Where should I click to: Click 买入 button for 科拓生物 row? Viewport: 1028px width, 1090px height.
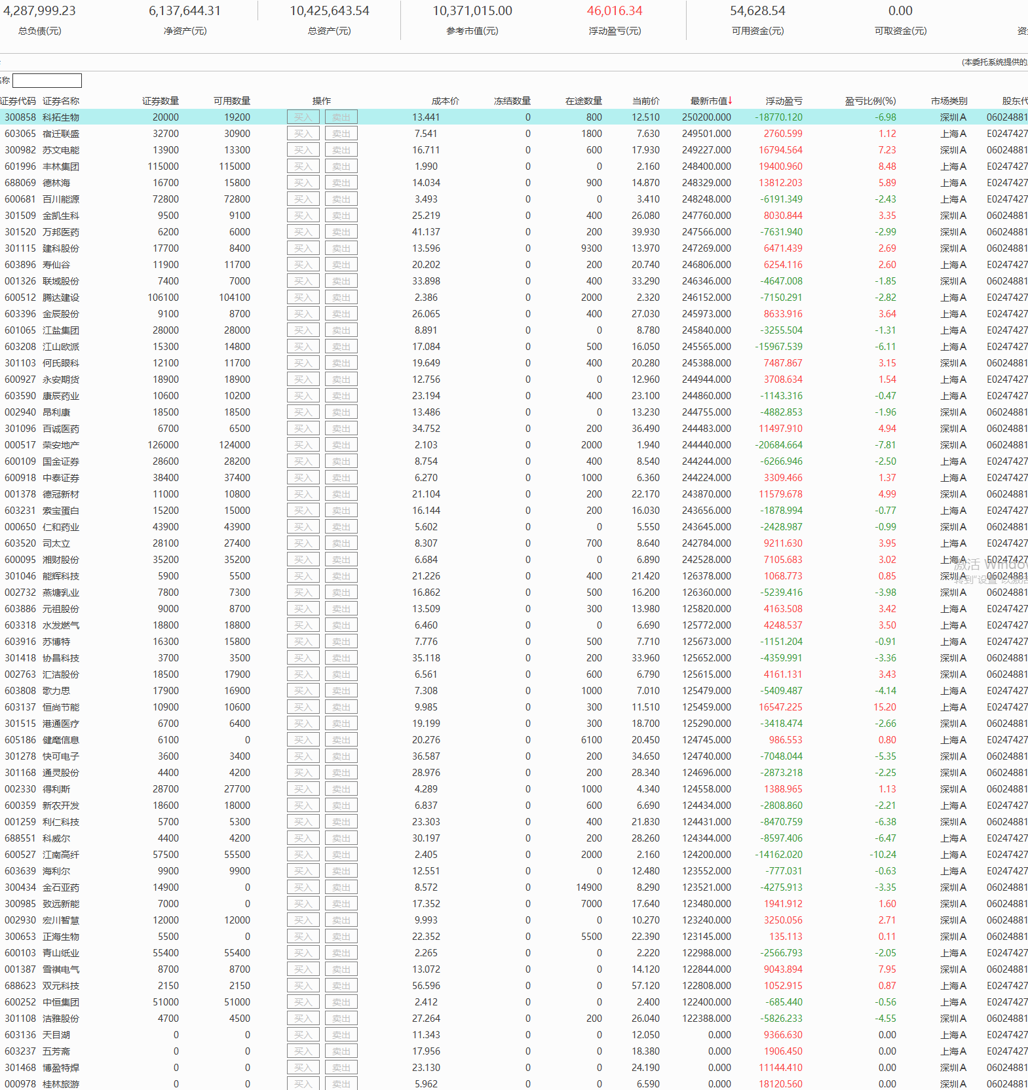(303, 117)
